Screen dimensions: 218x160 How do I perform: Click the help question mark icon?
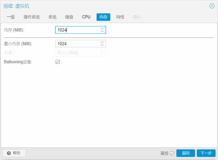(9, 153)
